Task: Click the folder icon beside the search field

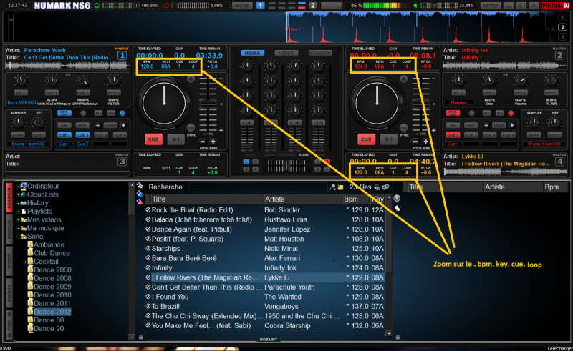Action: coord(341,187)
